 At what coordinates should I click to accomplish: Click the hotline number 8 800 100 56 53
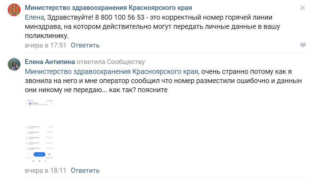click(120, 18)
